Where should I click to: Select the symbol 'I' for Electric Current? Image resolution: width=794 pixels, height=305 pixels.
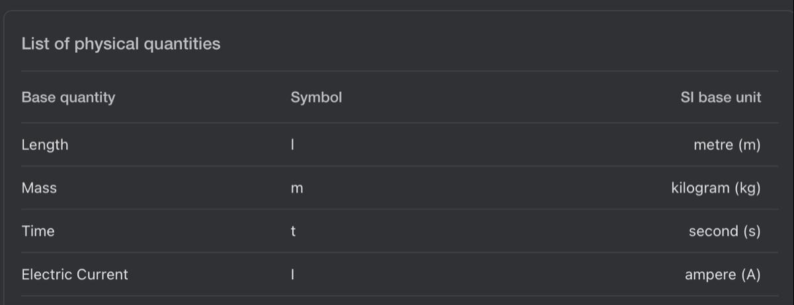292,275
